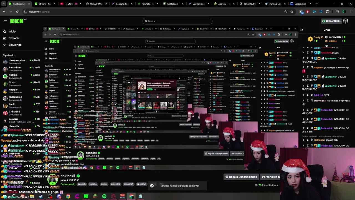355x200 pixels.
Task: Timeout Arieli_xd with hourglass icon
Action: pos(308,95)
